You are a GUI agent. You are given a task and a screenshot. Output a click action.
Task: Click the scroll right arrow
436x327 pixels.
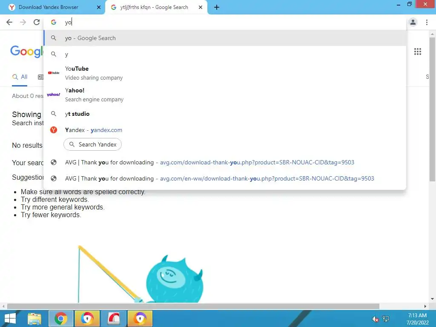point(425,306)
